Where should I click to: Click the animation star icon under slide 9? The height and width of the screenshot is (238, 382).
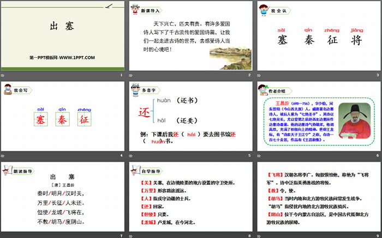pyautogui.click(x=259, y=236)
